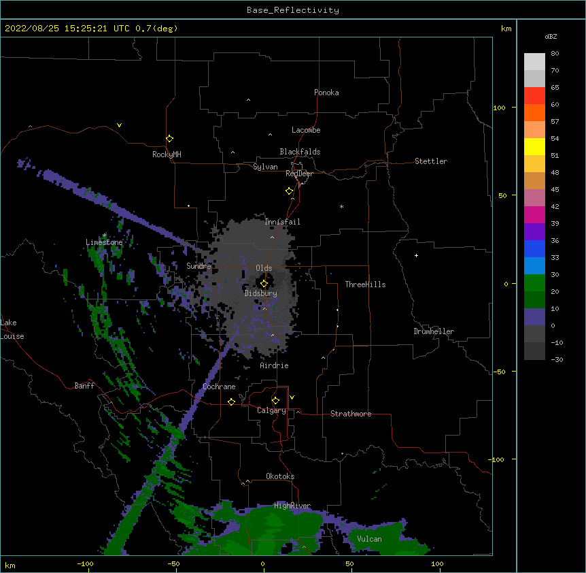586x573 pixels.
Task: Select the yellow diamond marker between Olds and Didsbury
Action: 264,284
